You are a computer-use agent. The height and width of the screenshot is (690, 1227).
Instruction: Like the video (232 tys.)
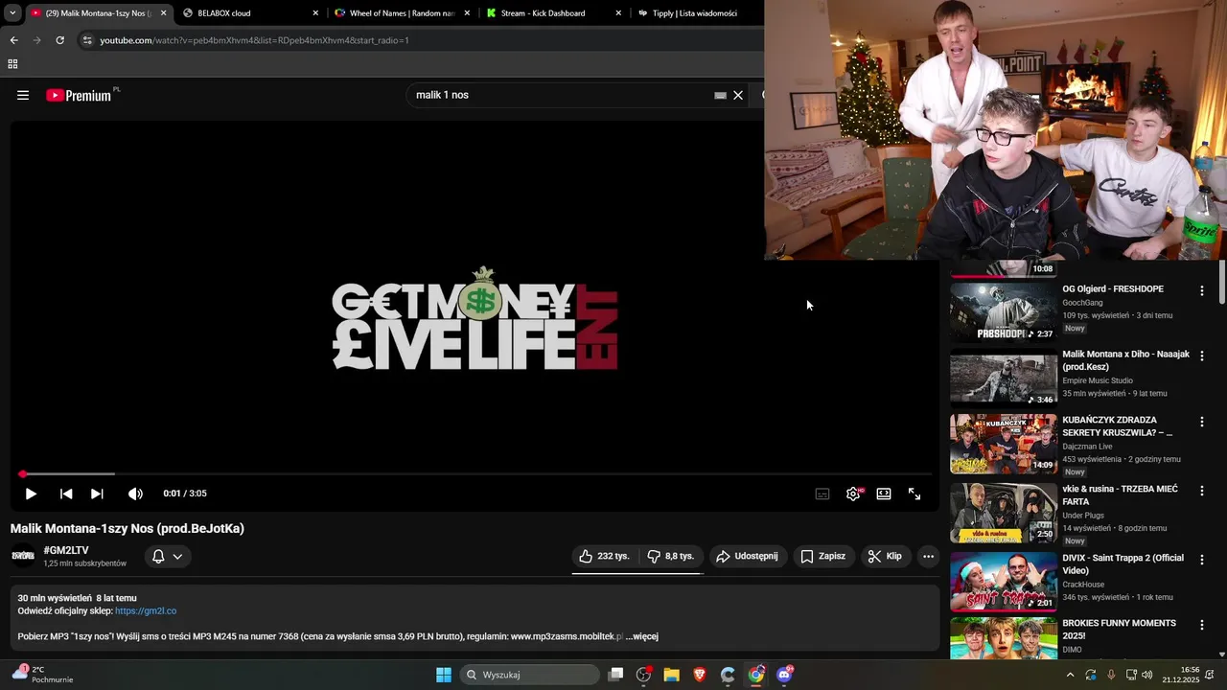pyautogui.click(x=604, y=556)
